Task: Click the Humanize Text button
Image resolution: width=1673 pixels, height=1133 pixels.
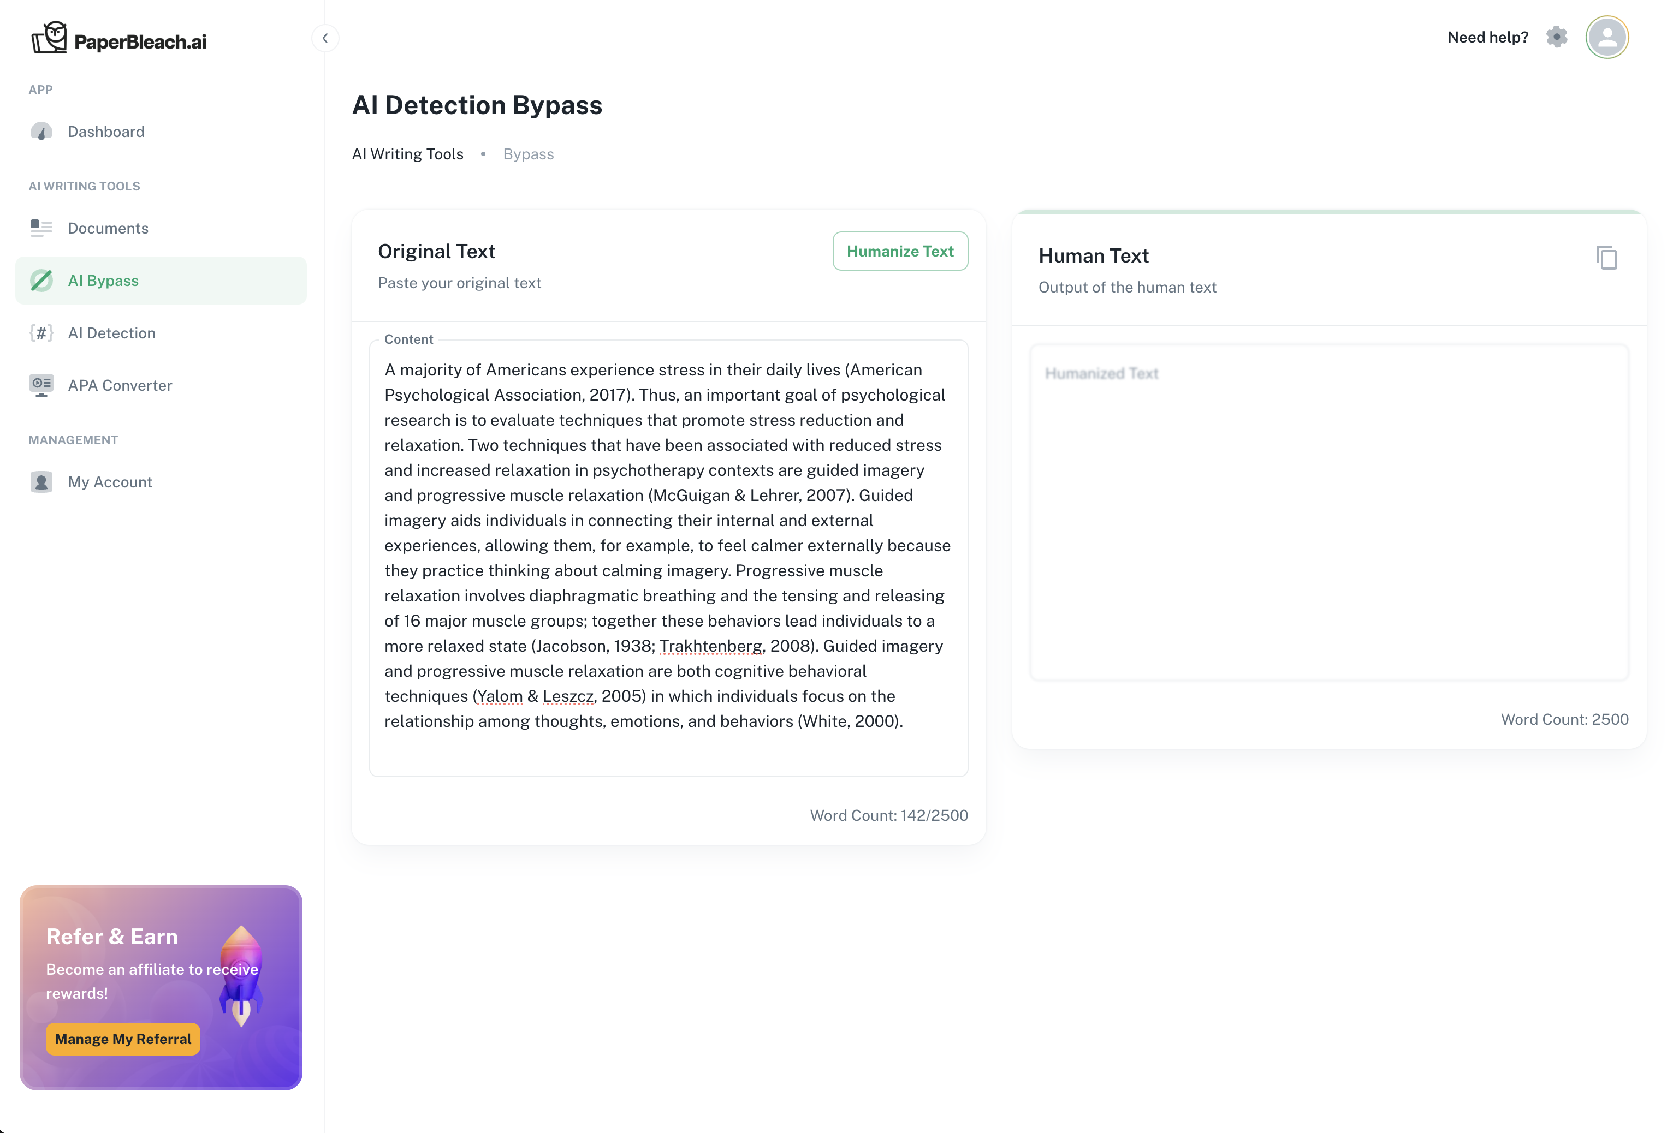Action: [x=900, y=251]
